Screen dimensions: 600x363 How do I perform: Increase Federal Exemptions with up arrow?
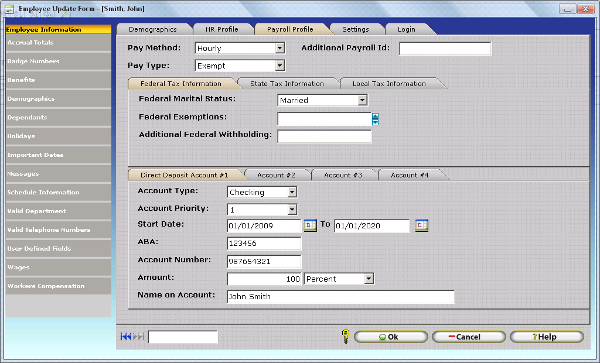pos(375,116)
